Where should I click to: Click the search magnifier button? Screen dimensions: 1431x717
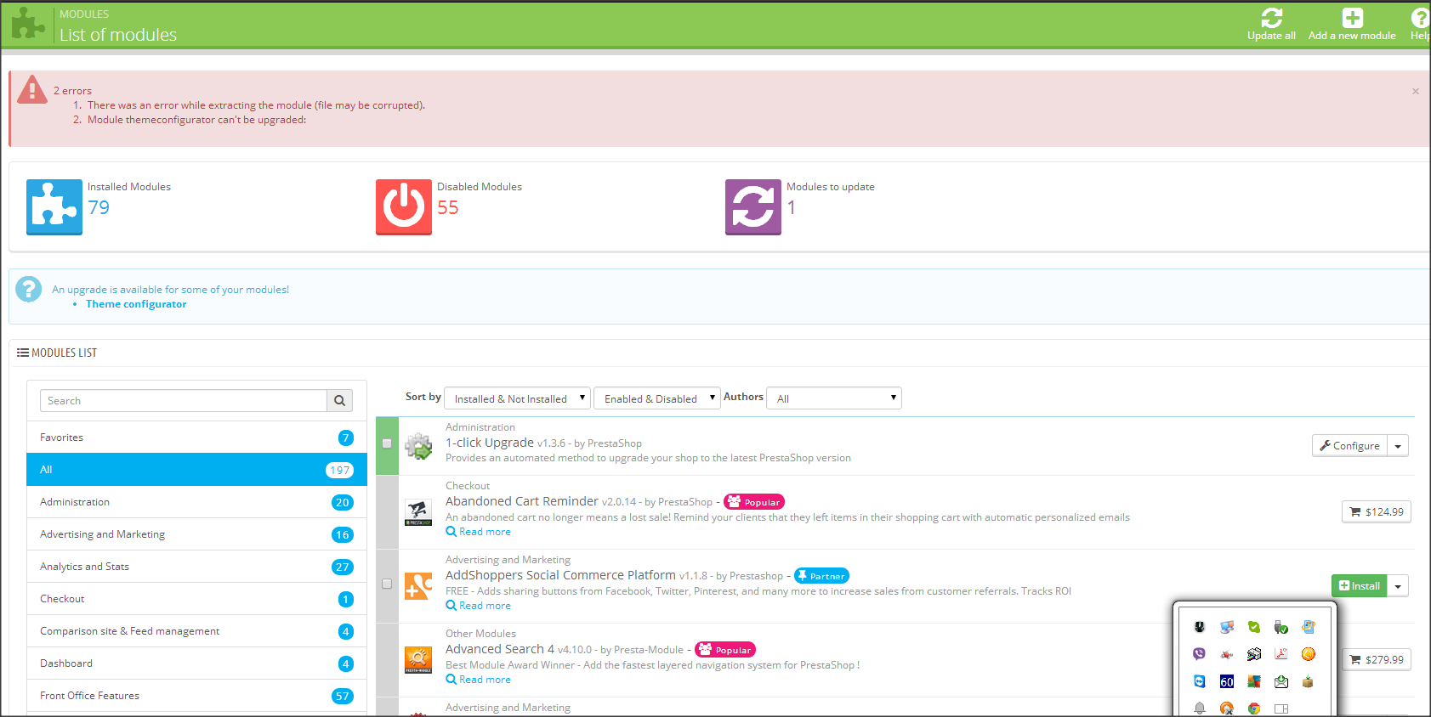click(x=339, y=401)
